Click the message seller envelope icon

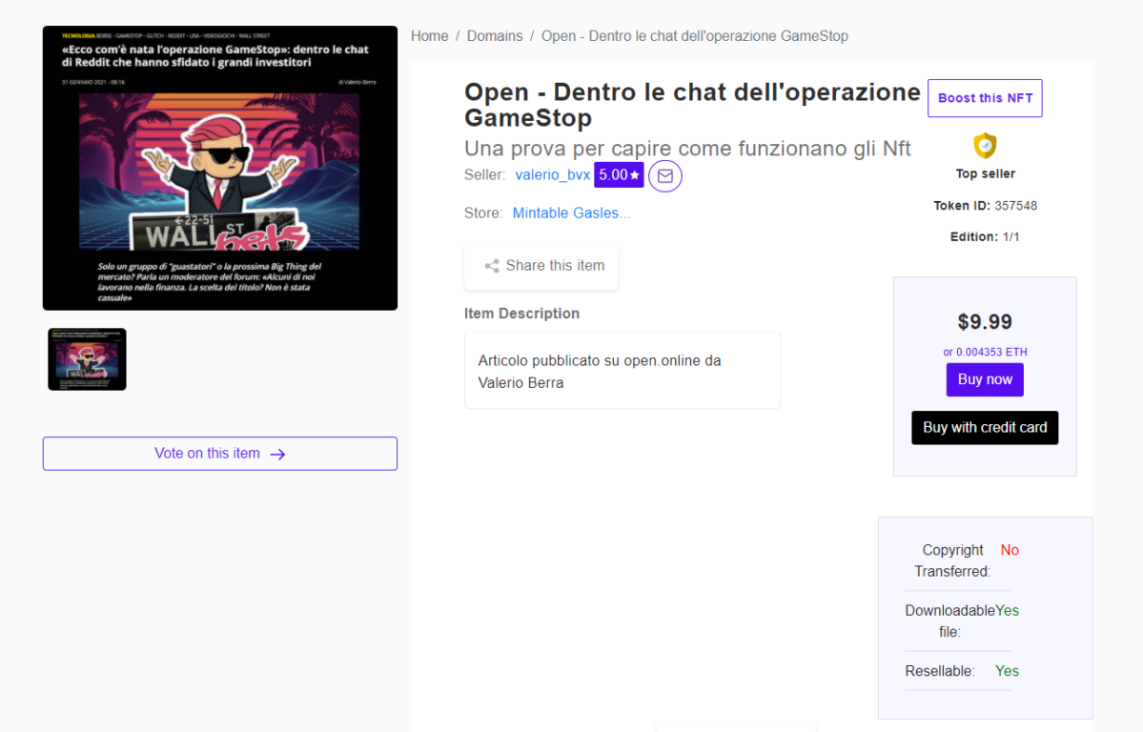pos(664,175)
